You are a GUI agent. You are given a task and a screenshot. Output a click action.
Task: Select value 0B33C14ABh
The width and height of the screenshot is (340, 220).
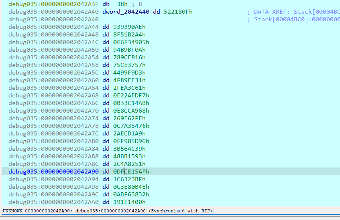point(131,103)
